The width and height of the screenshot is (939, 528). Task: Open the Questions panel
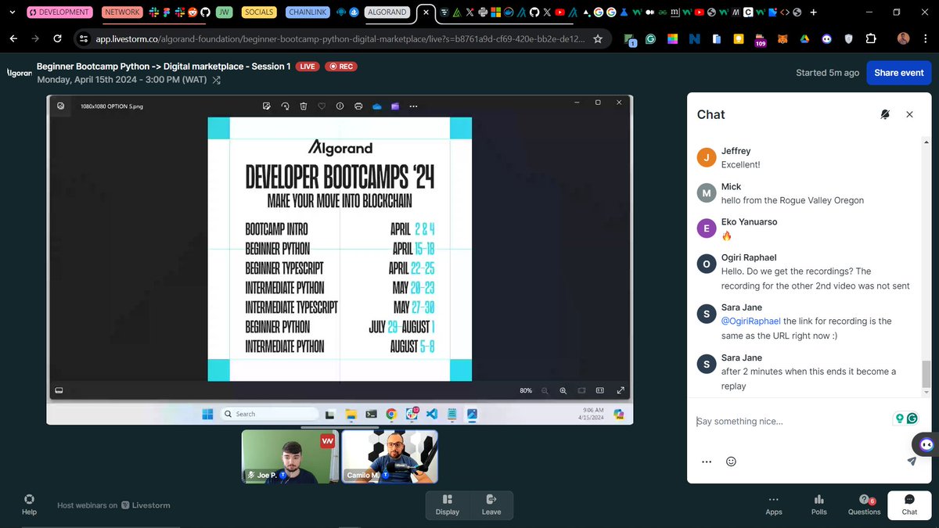tap(865, 505)
